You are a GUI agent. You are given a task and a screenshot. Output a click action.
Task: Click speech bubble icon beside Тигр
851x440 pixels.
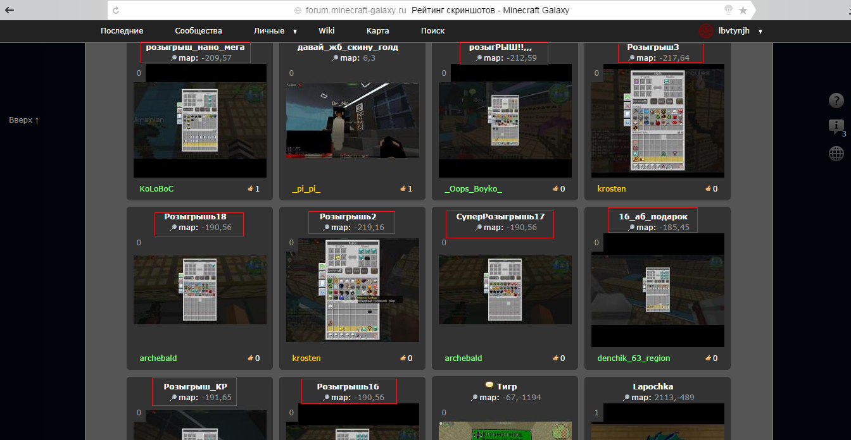tap(489, 386)
